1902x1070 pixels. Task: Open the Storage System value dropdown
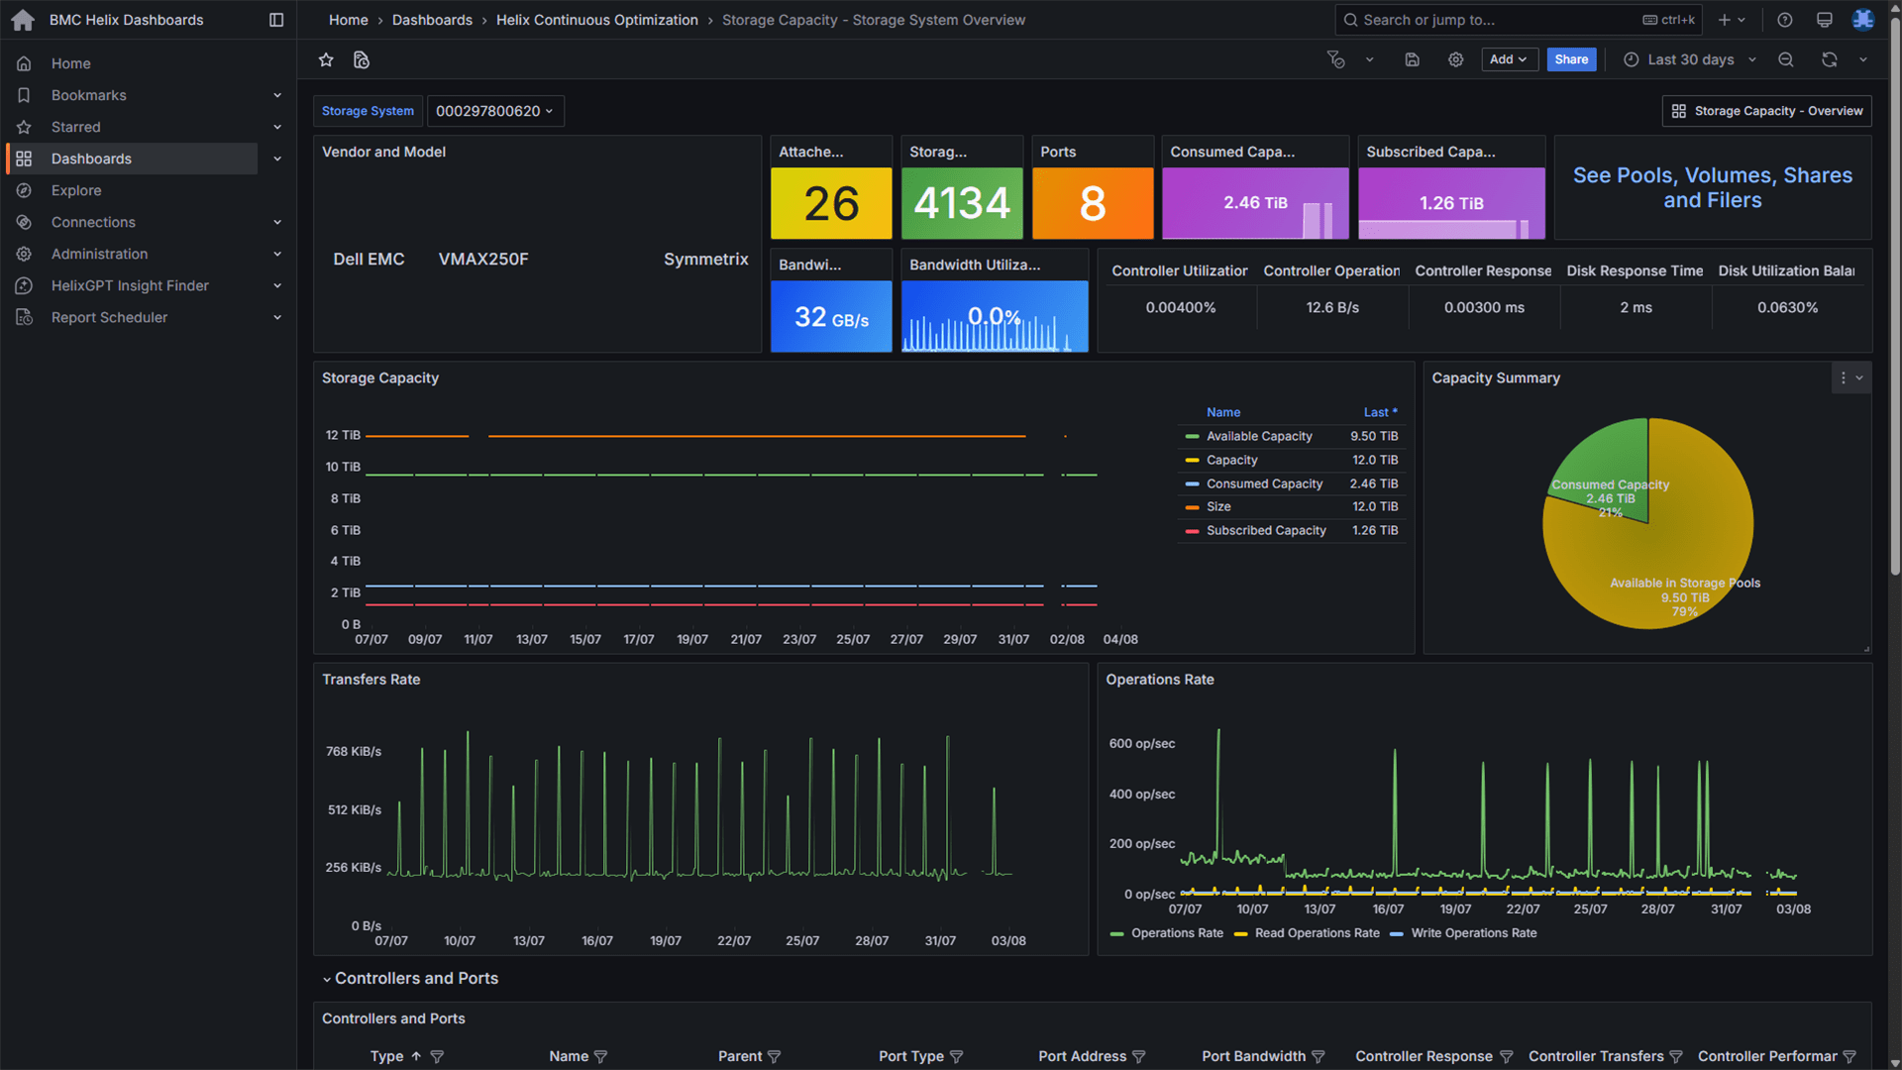494,111
